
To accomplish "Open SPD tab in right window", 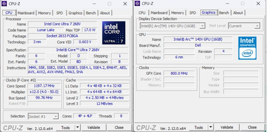I will pyautogui.click(x=193, y=13).
